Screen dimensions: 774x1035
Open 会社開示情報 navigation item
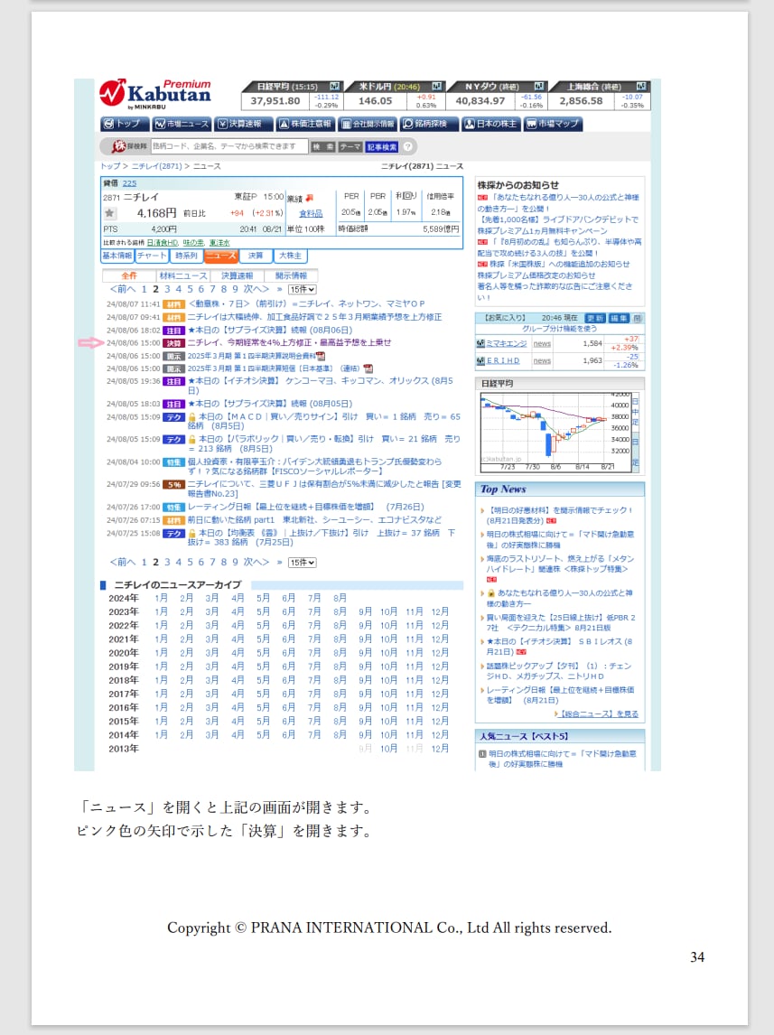point(368,124)
